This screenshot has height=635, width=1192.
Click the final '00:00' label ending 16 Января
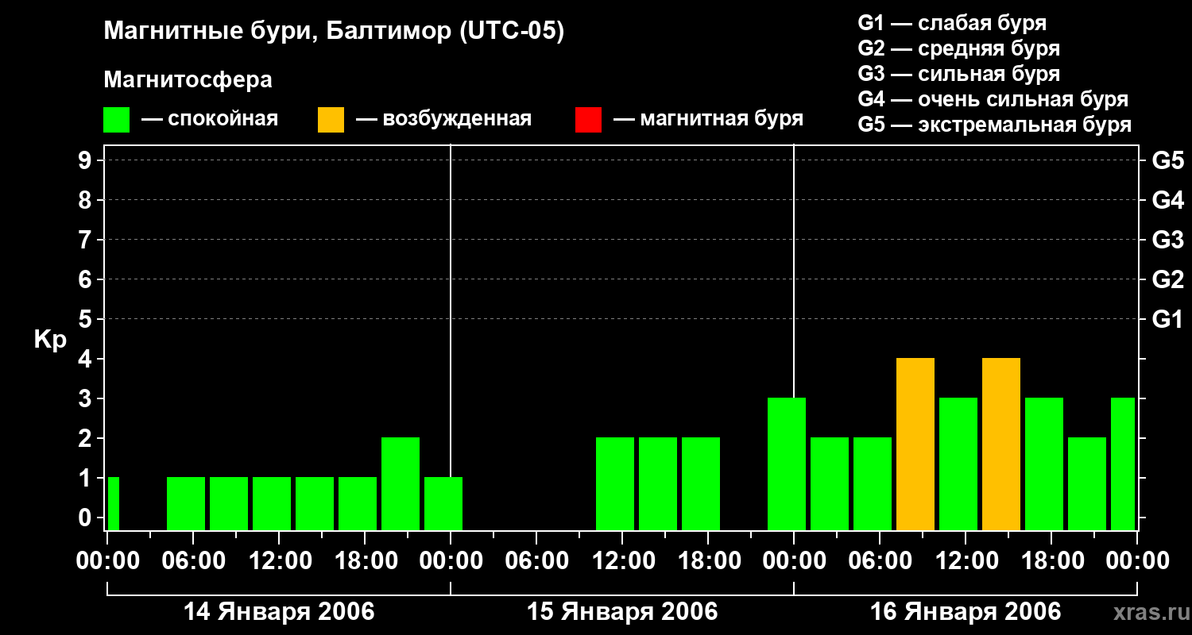click(1137, 560)
